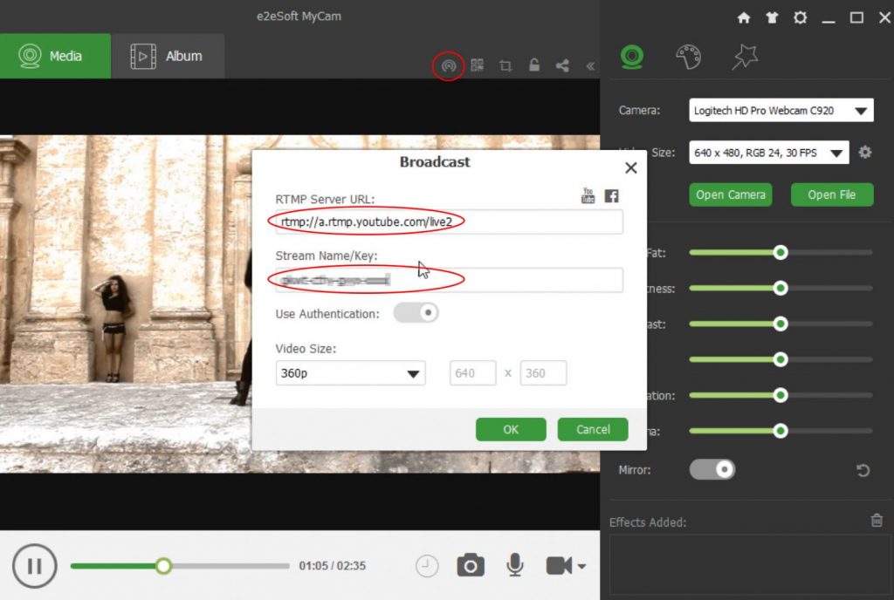Image resolution: width=894 pixels, height=600 pixels.
Task: Select the crop tool icon
Action: 505,65
